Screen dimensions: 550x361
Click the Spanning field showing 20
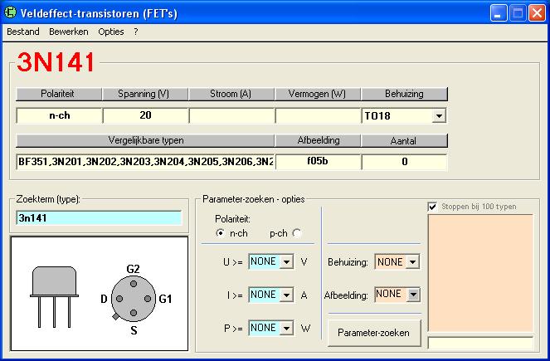tap(145, 115)
